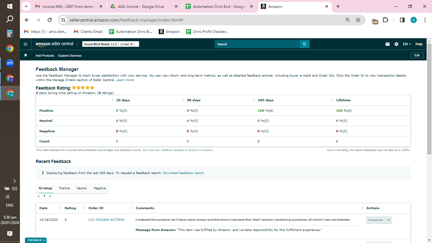Open the Windows notification center icon
432x243 pixels.
pos(10,234)
